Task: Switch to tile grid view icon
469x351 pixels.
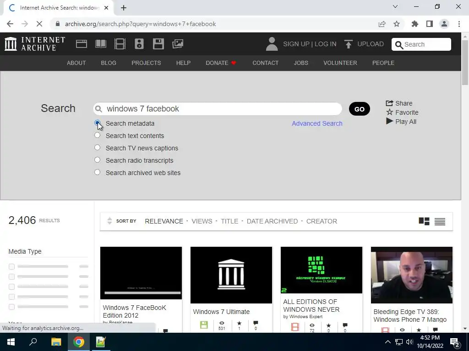Action: pos(424,221)
